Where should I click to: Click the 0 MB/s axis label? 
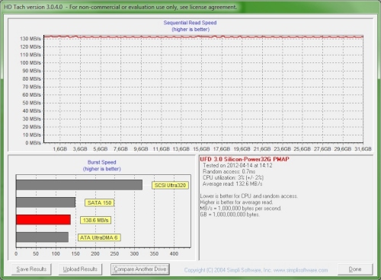click(33, 143)
